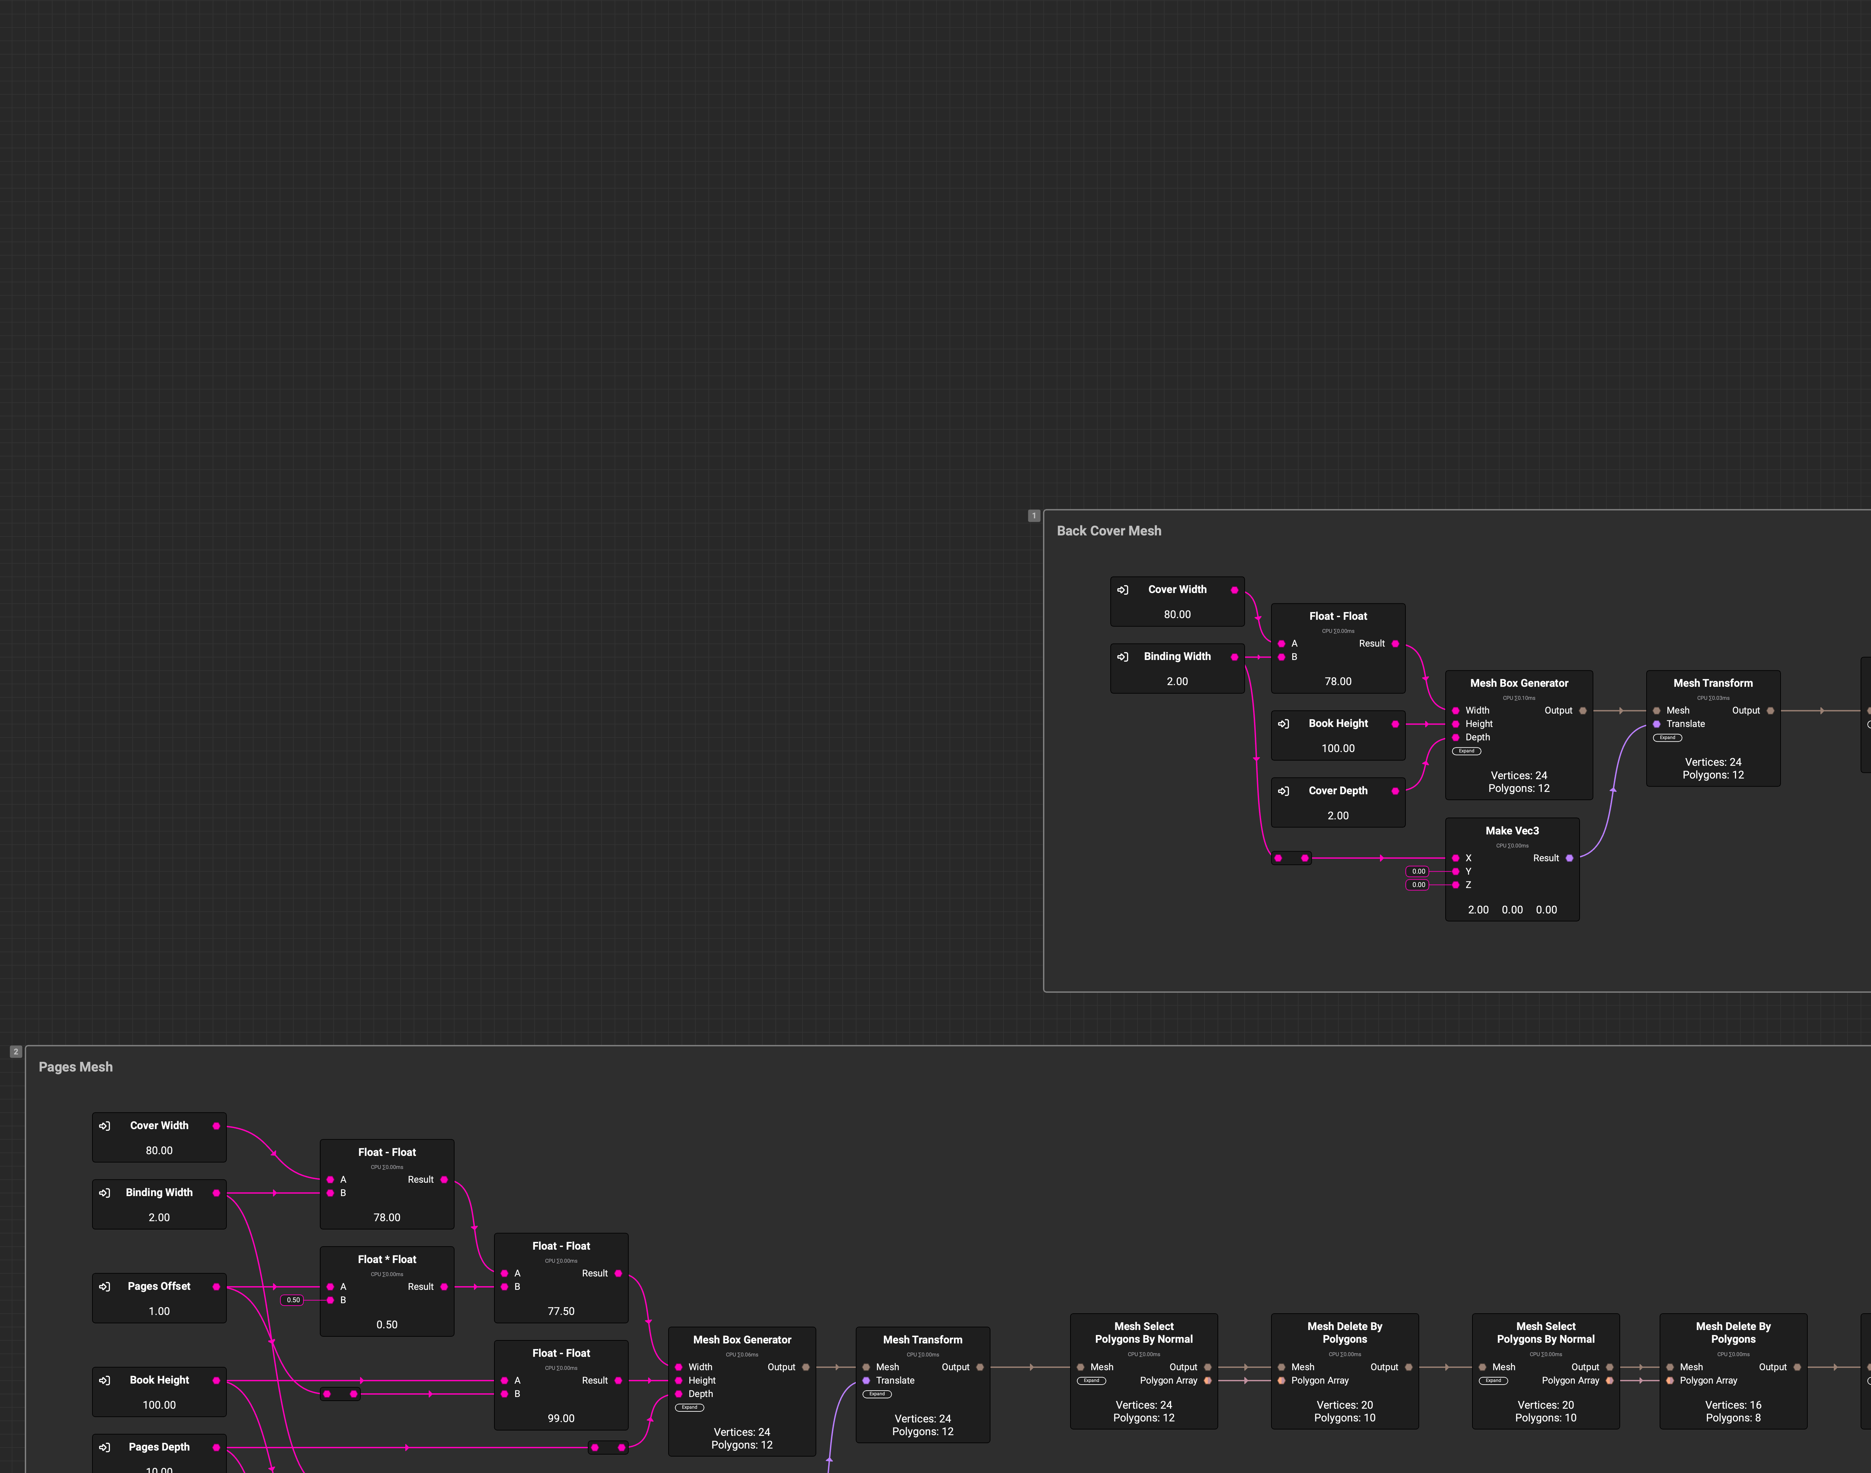The width and height of the screenshot is (1871, 1473).
Task: Expand Mesh Box Generator in Pages Mesh group
Action: 689,1407
